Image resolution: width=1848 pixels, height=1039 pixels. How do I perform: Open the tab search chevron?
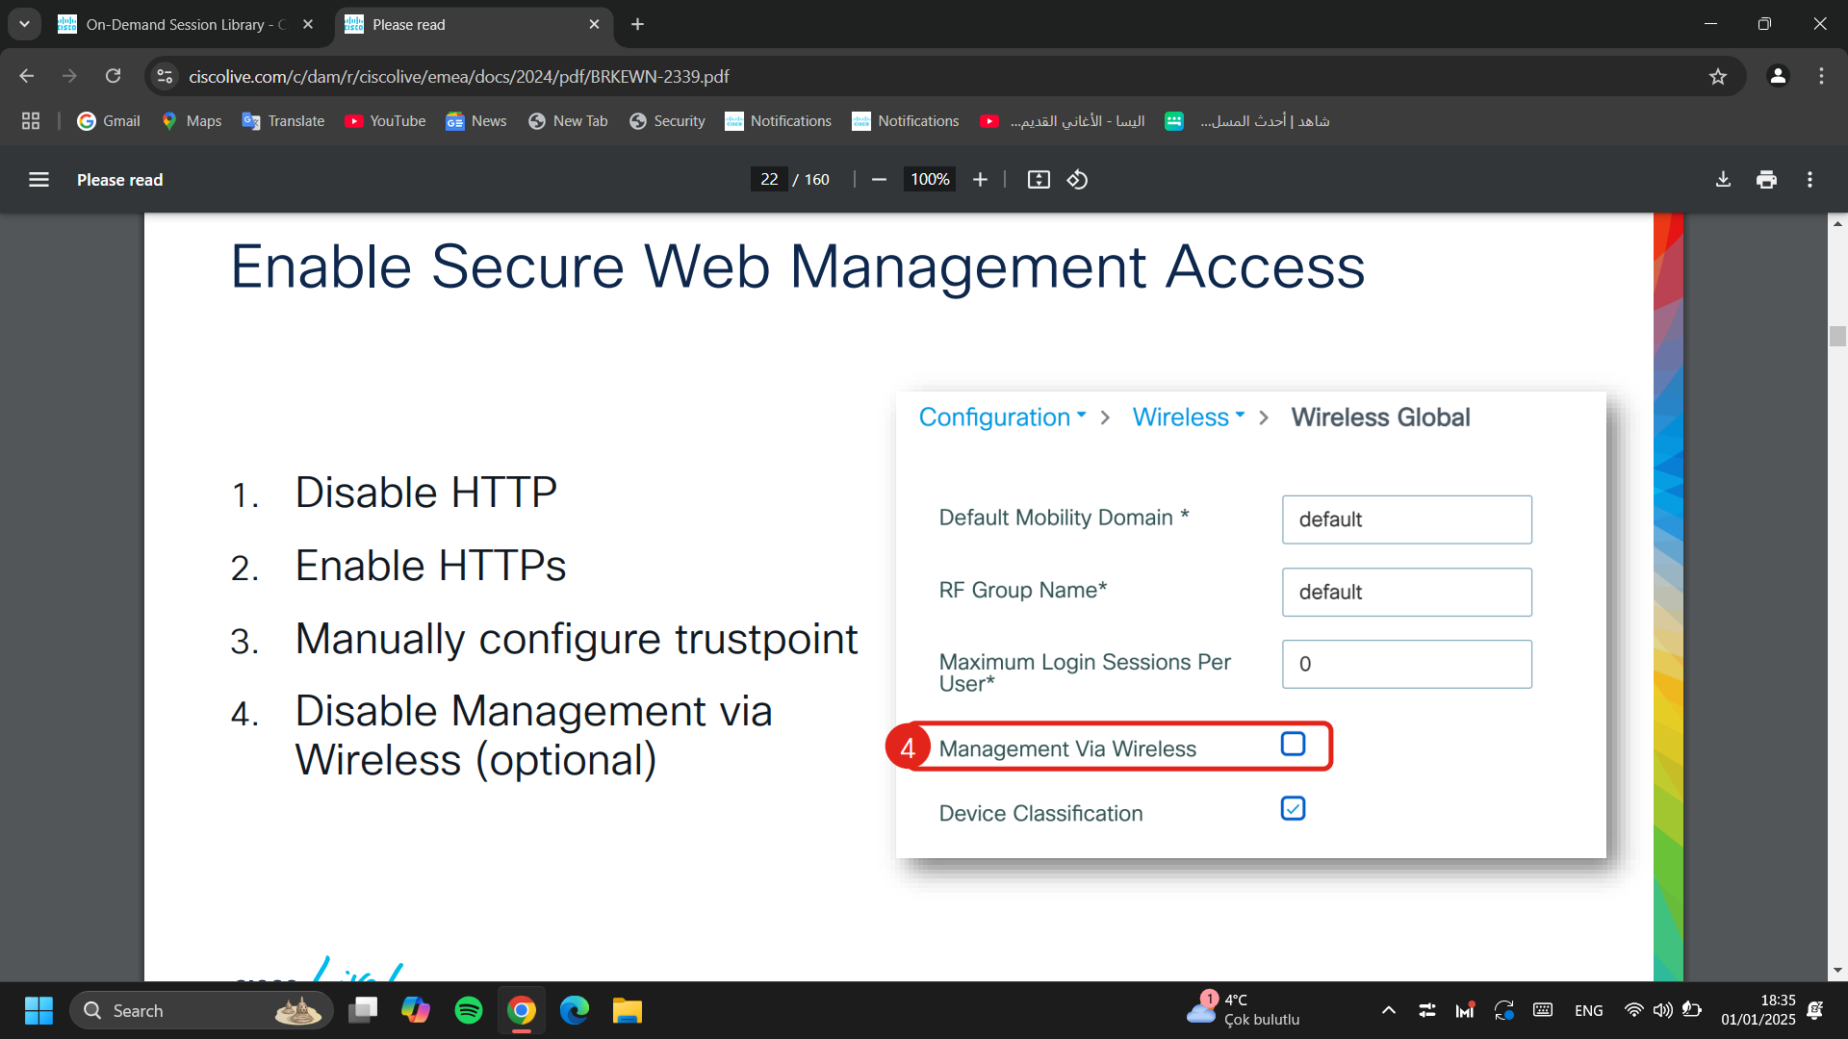coord(24,24)
